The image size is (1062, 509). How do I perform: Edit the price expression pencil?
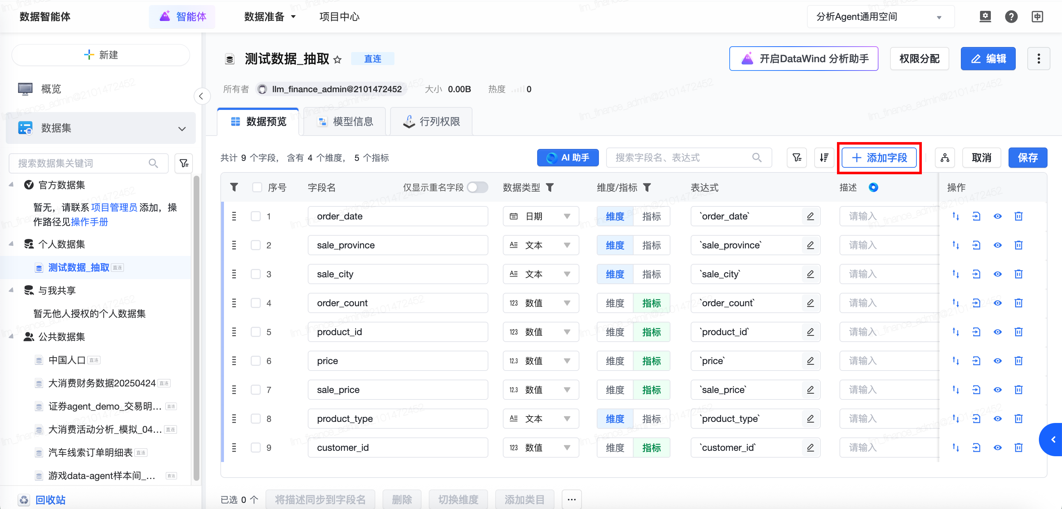810,361
